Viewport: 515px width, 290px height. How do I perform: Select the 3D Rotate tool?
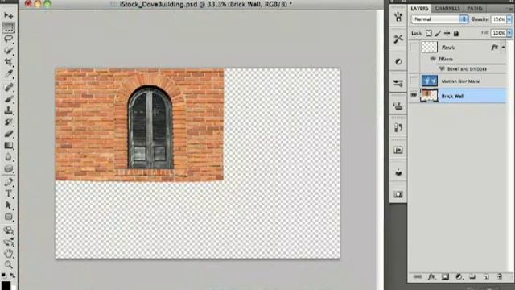click(x=9, y=230)
